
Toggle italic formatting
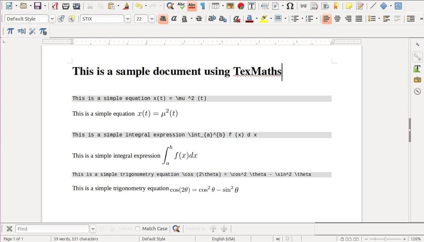[174, 19]
